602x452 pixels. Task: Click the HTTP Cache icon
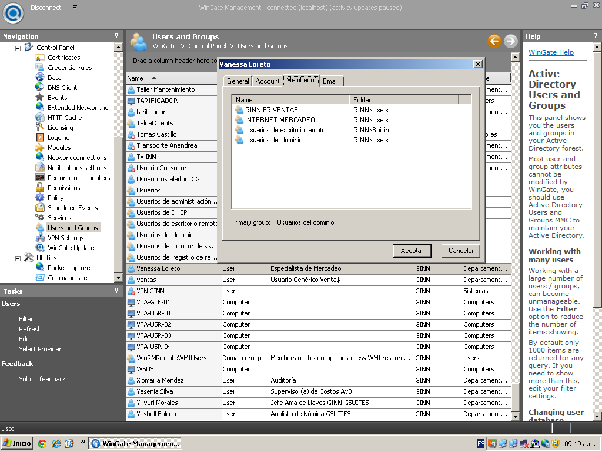pos(40,118)
